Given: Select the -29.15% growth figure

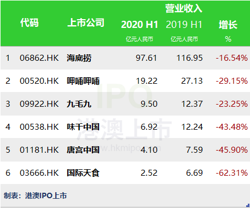Looking at the screenshot, I should click(232, 81).
